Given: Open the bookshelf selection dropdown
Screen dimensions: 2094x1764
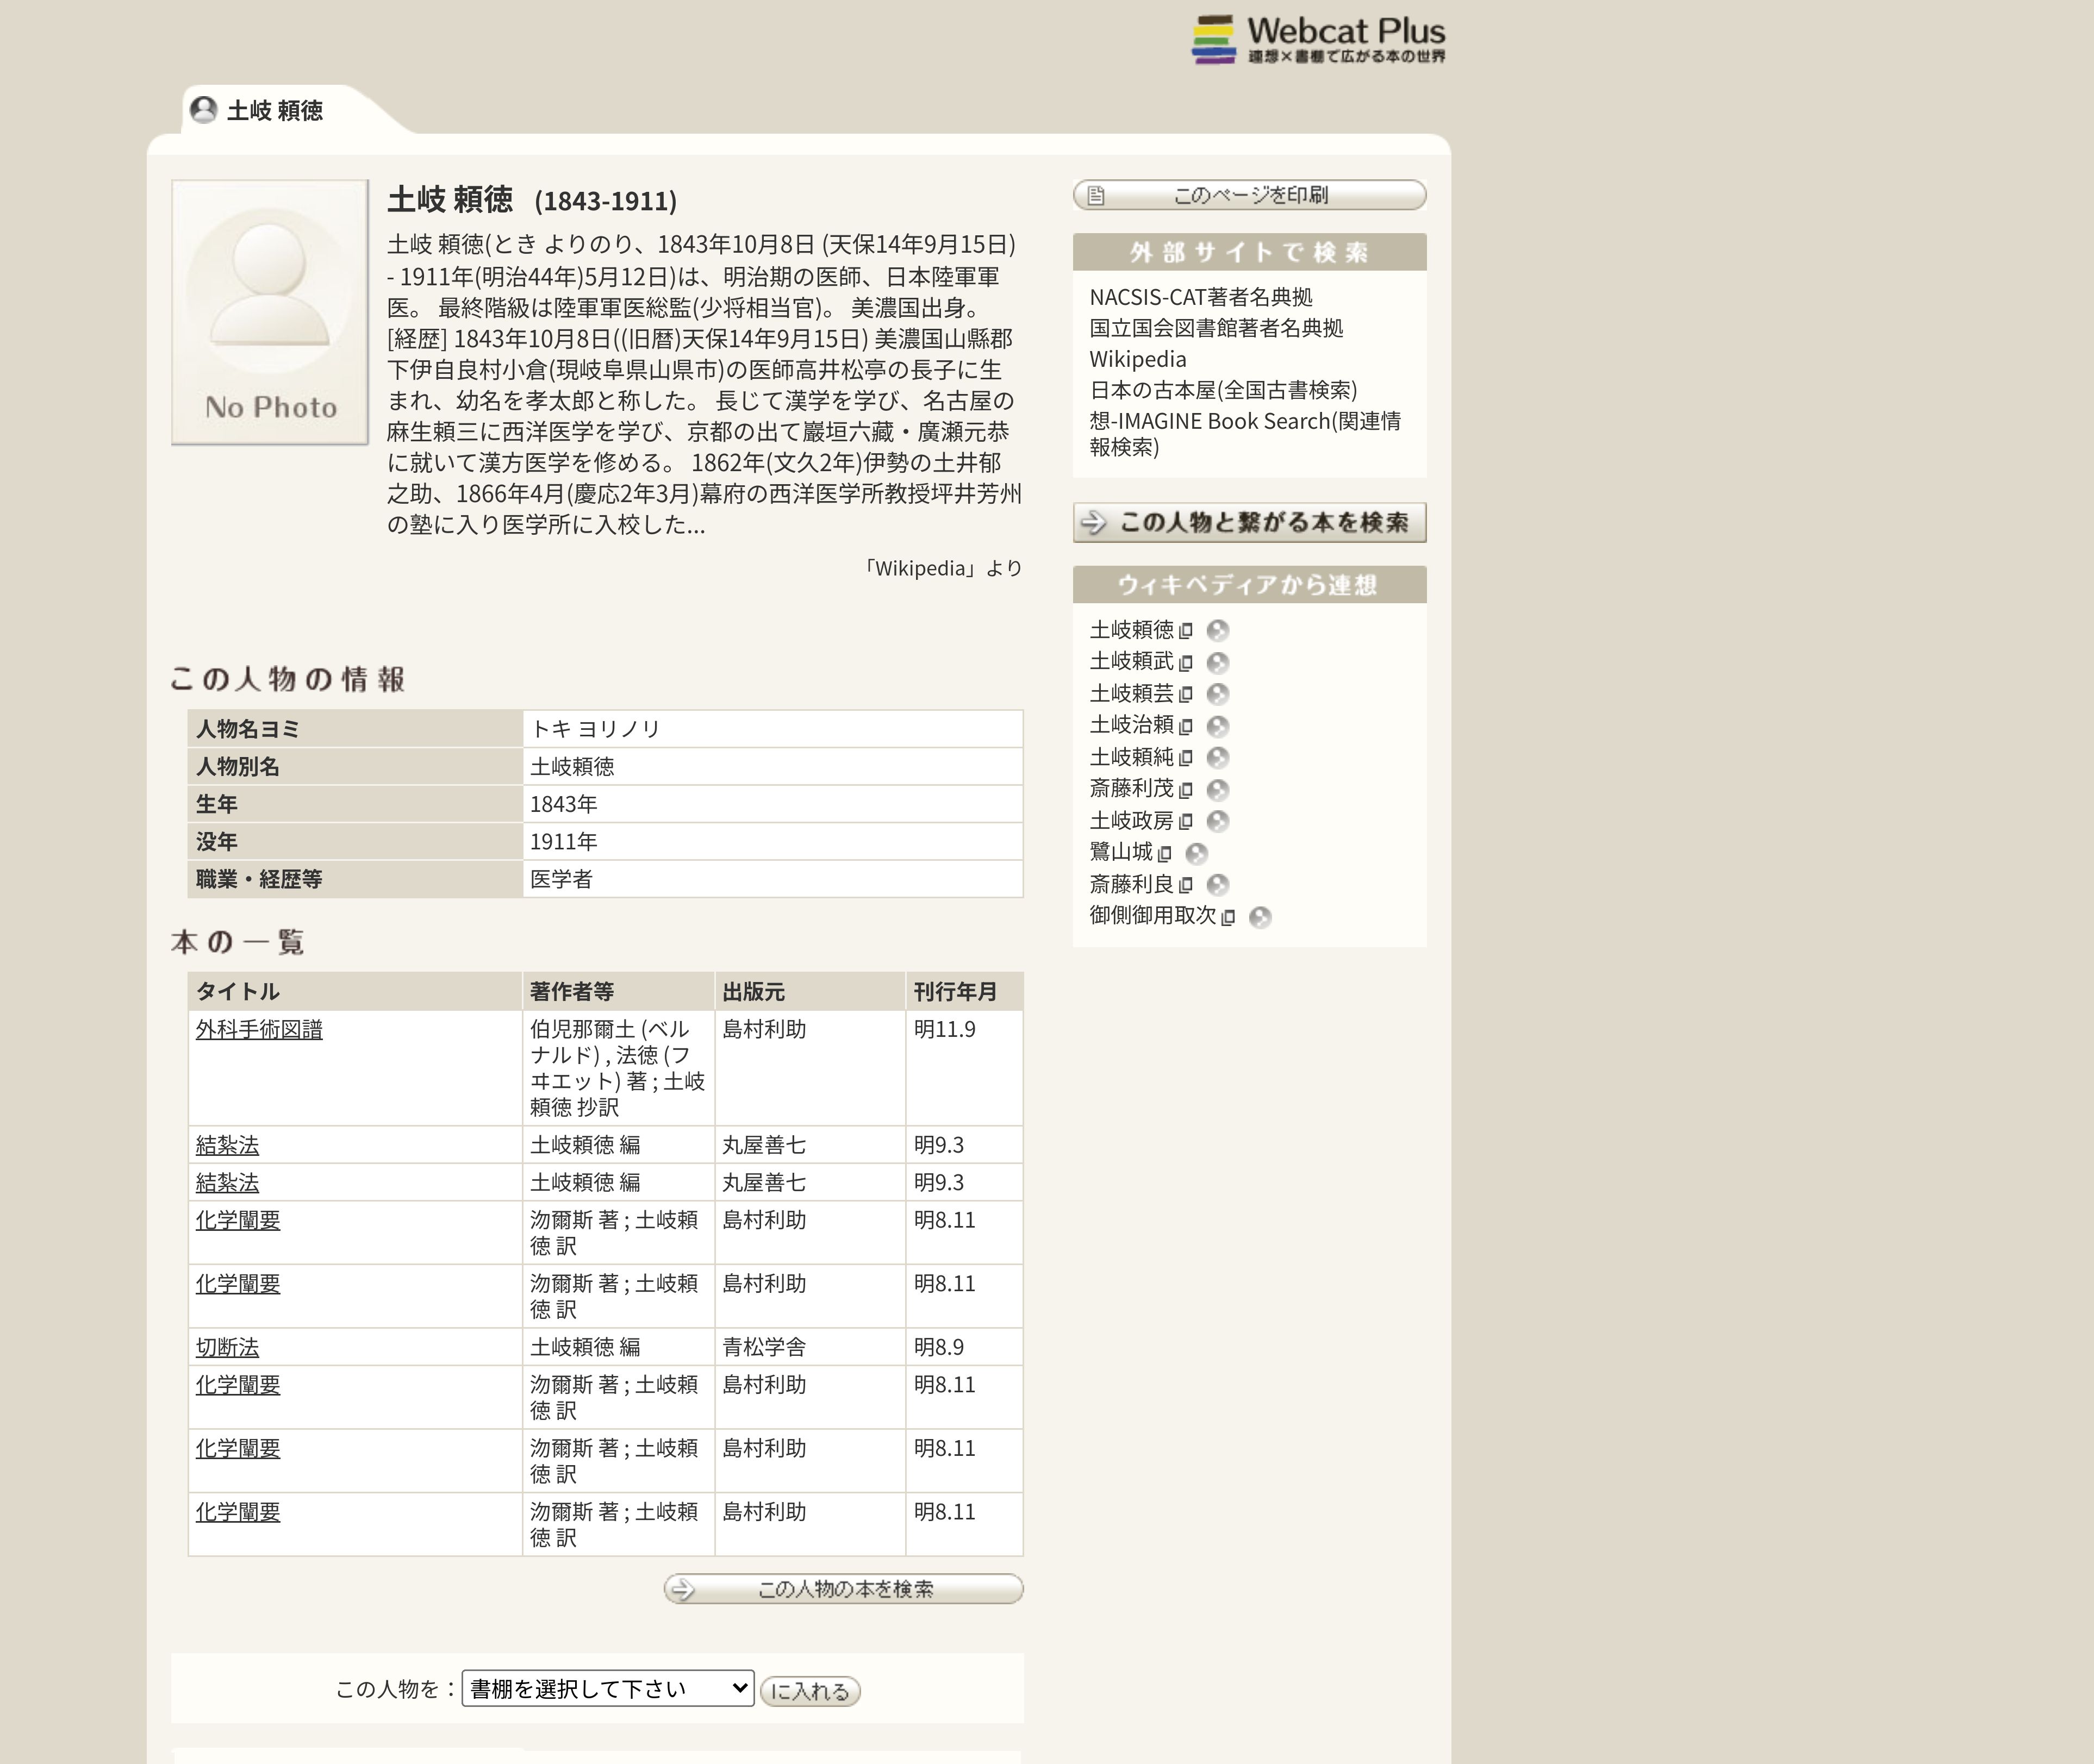Looking at the screenshot, I should pyautogui.click(x=607, y=1688).
